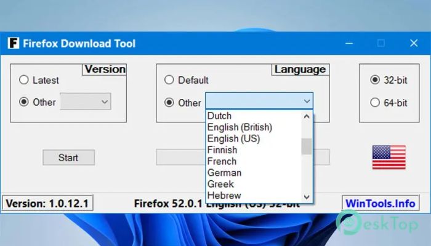This screenshot has height=246, width=431.
Task: Close the Firefox Download Tool window
Action: pos(414,43)
